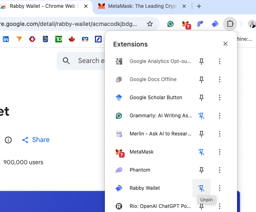
Task: Open the maple leaf Canada bookmark
Action: 72,39
